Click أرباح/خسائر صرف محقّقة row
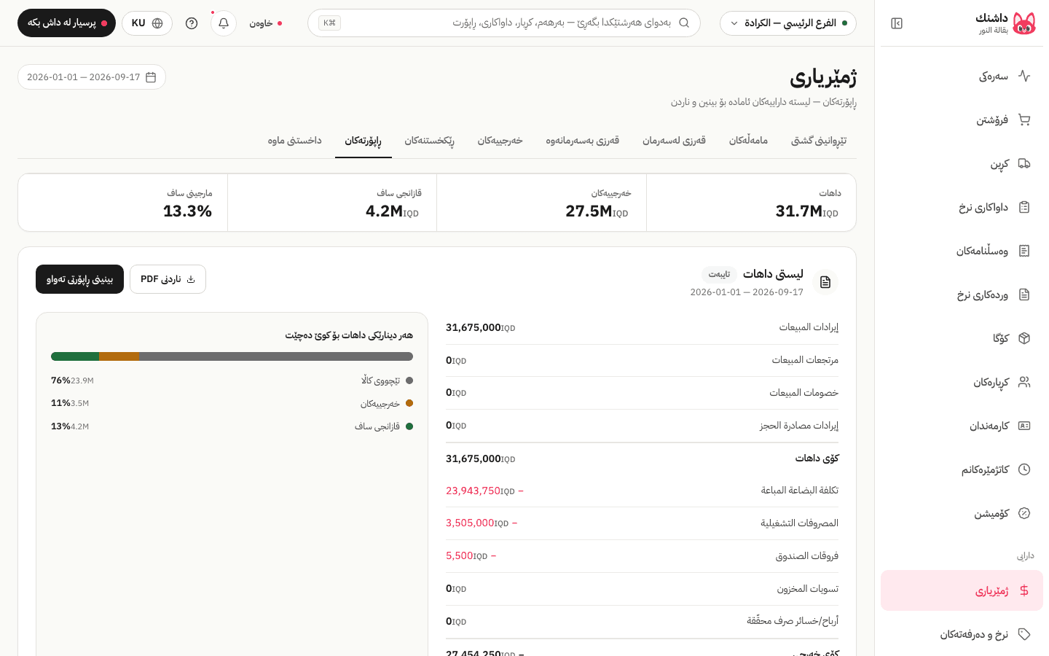The height and width of the screenshot is (656, 1049). [642, 621]
